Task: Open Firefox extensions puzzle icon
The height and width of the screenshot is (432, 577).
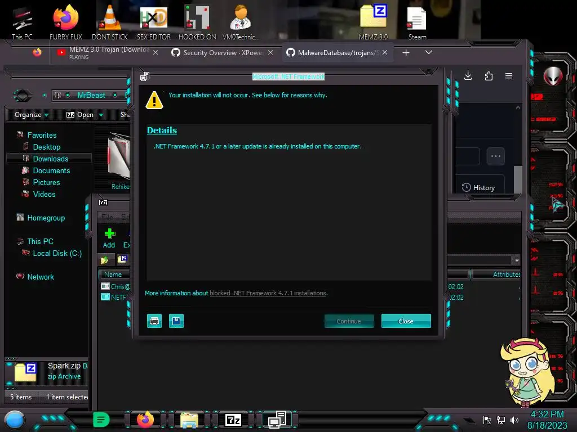Action: 489,76
